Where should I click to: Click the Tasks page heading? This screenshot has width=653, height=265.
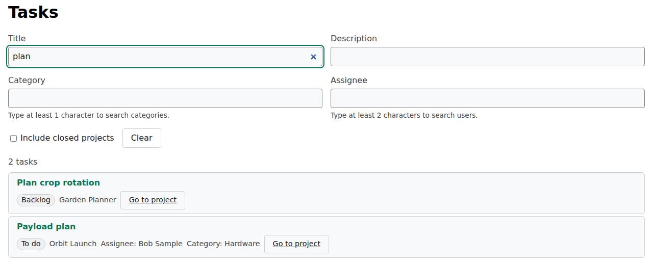[x=33, y=12]
